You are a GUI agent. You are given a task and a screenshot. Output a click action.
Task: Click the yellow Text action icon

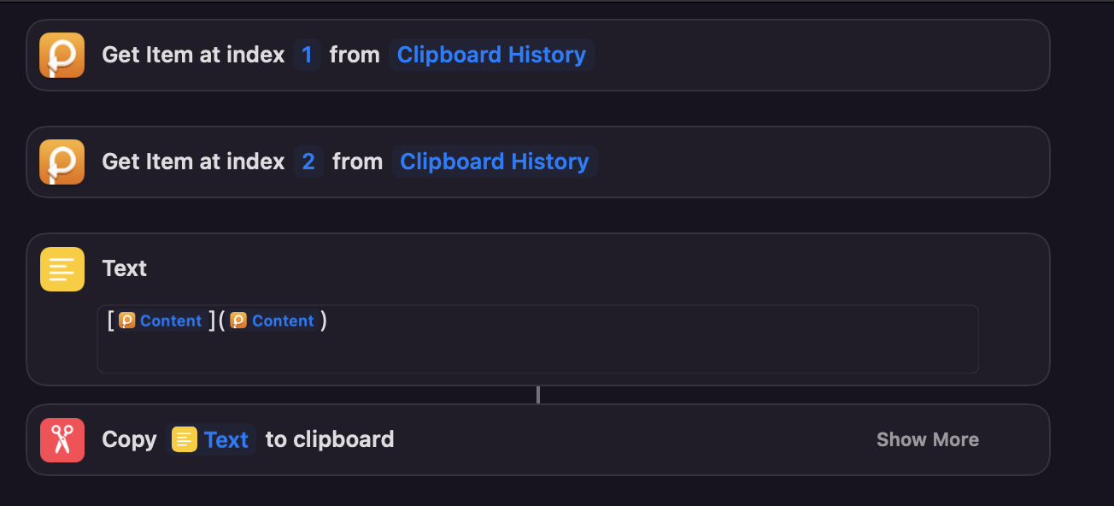(62, 268)
